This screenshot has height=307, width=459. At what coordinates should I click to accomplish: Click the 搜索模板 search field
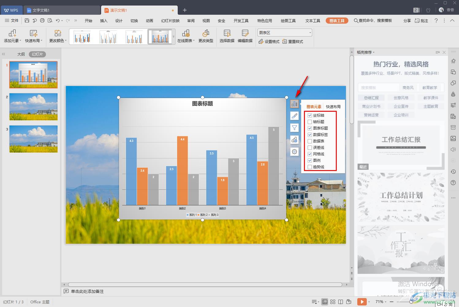point(378,87)
